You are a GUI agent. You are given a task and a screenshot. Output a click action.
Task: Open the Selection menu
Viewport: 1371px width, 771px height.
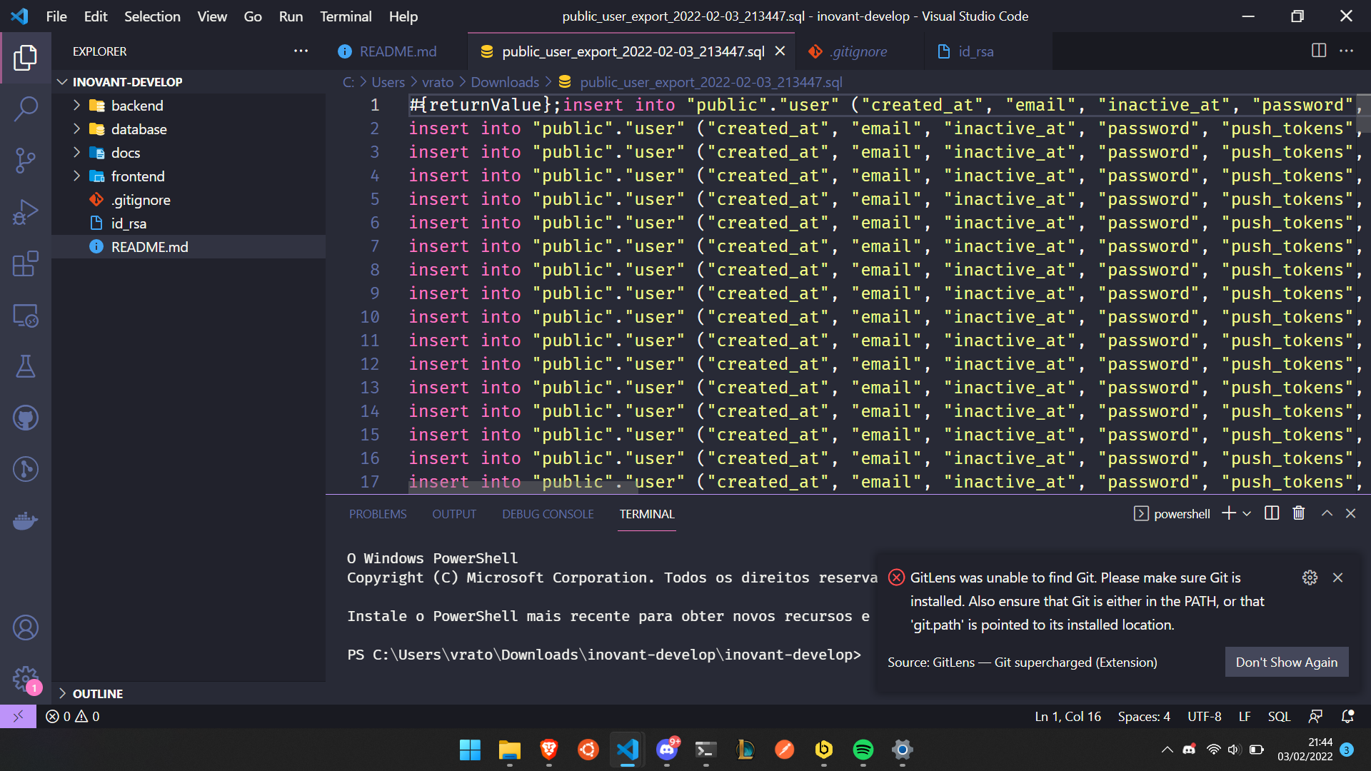point(152,16)
